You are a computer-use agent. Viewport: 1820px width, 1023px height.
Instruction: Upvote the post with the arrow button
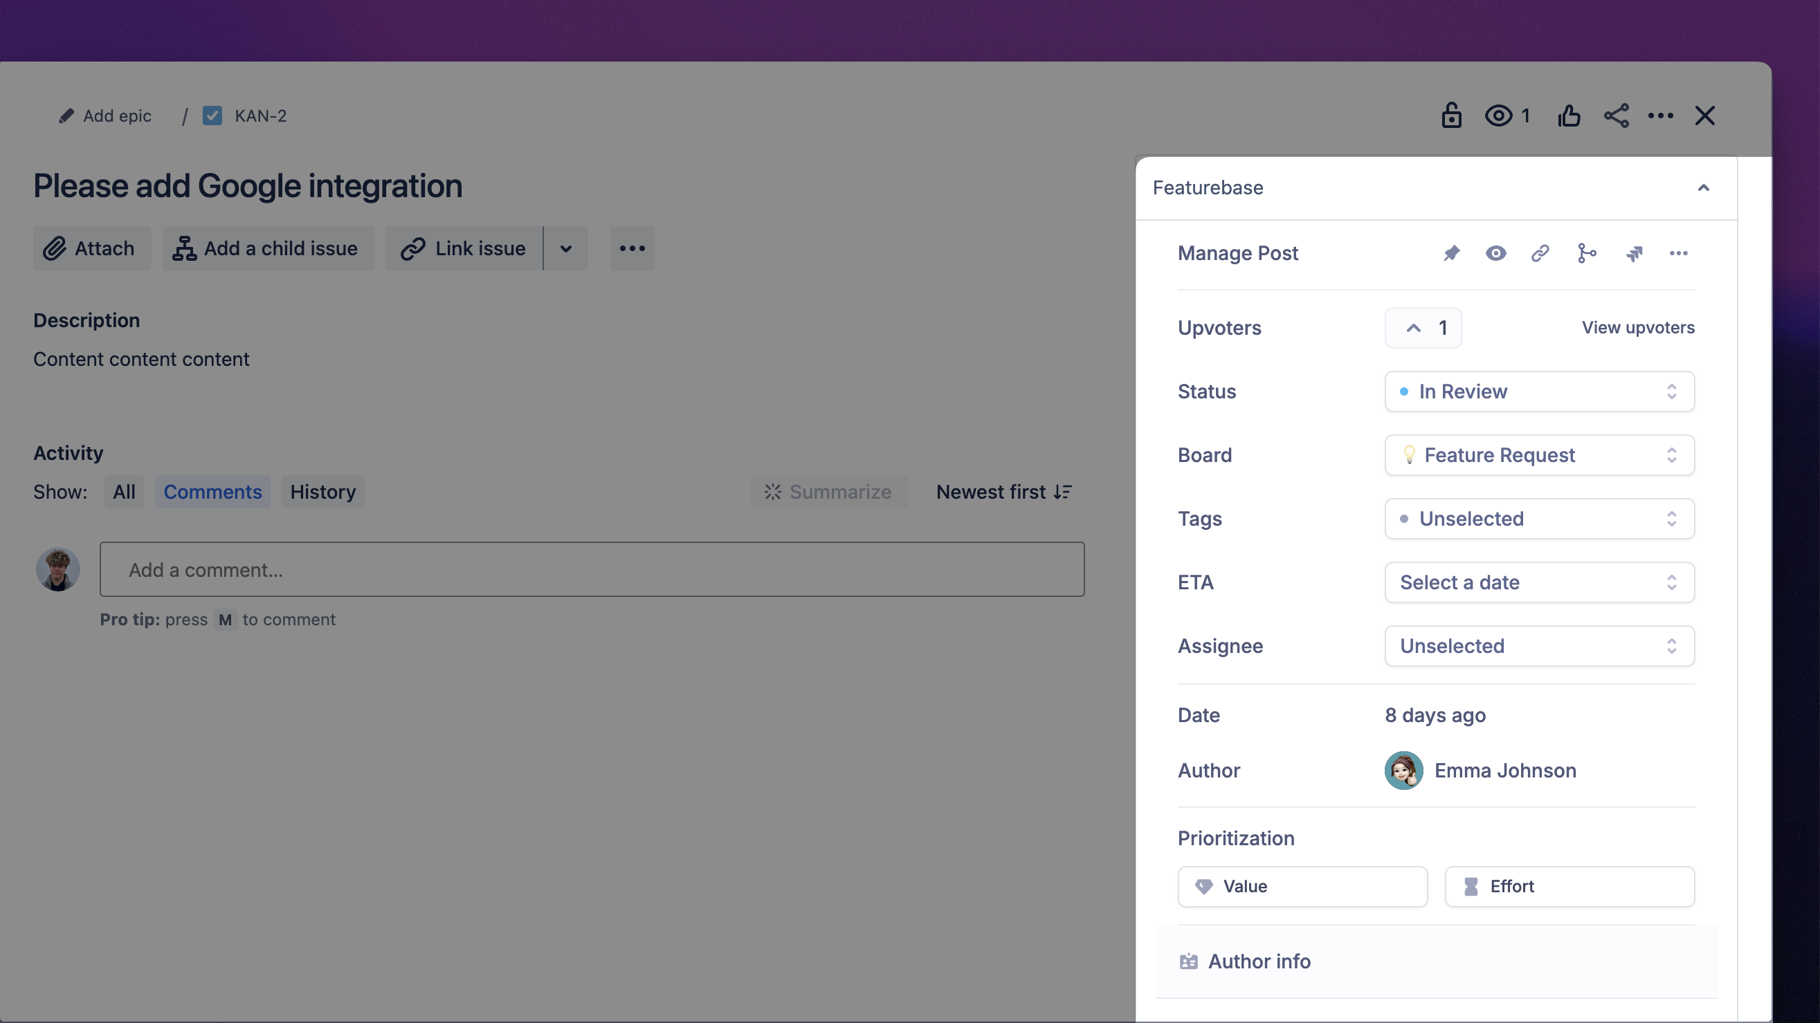pyautogui.click(x=1423, y=328)
